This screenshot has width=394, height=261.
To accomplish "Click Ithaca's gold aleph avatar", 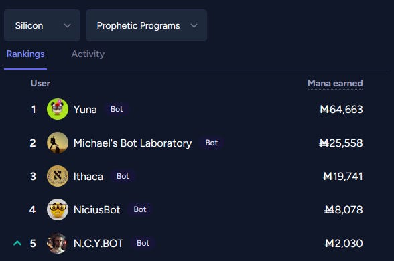I will 58,176.
